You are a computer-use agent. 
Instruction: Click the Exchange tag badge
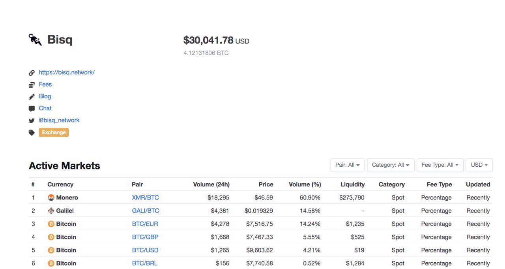tap(54, 132)
